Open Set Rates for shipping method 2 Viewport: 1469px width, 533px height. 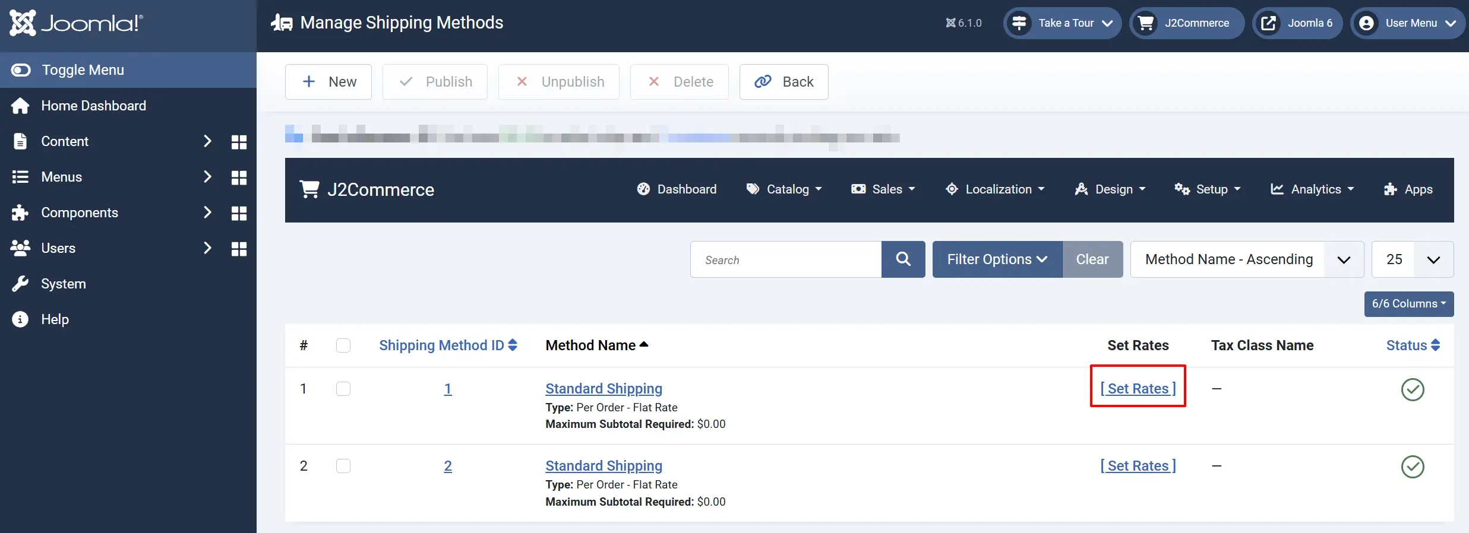[x=1138, y=466]
